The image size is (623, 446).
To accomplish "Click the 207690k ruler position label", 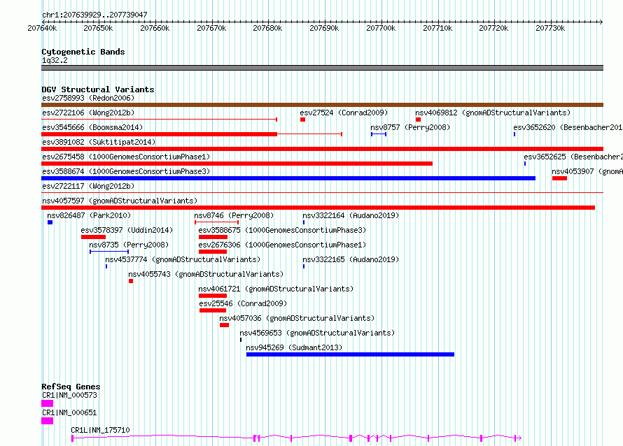I will tap(324, 28).
